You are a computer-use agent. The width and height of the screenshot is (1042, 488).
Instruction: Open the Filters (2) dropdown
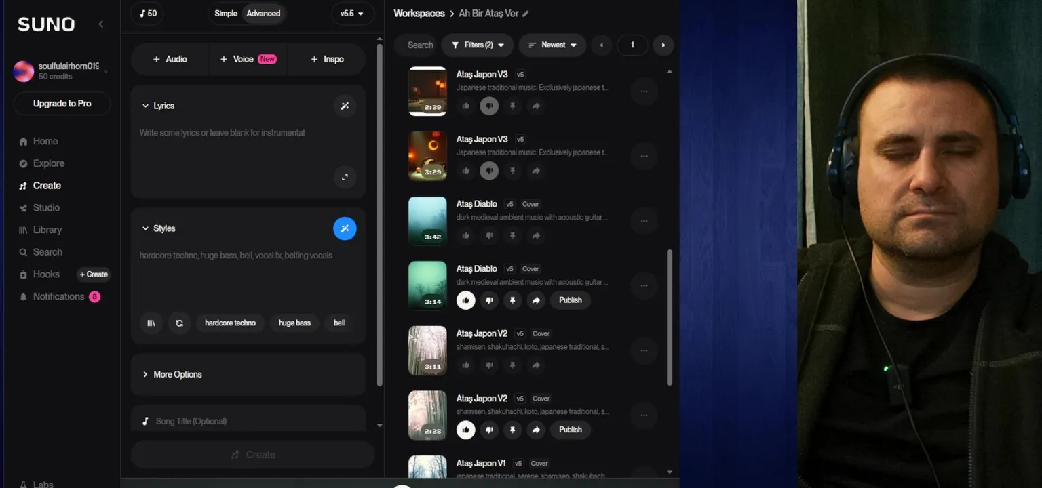478,45
